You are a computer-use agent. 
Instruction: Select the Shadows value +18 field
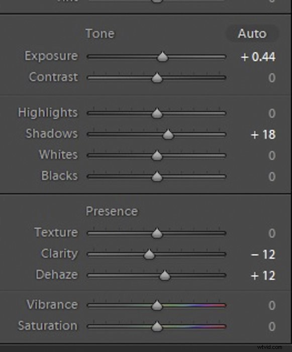tap(263, 134)
